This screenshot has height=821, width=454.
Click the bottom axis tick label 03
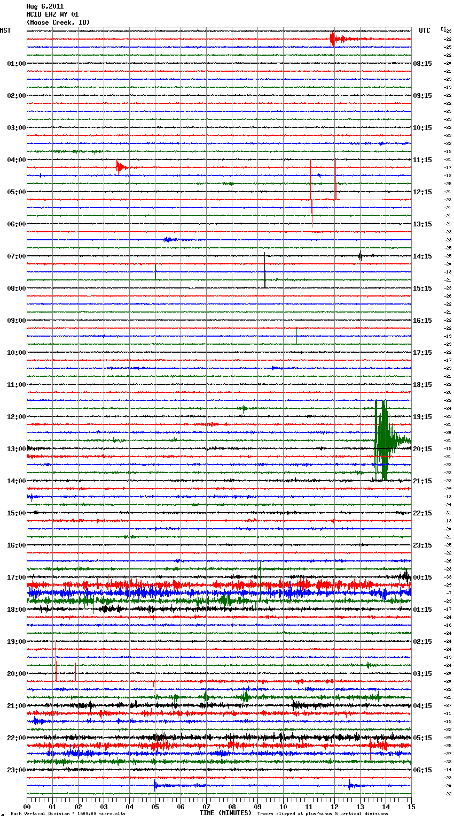104,807
